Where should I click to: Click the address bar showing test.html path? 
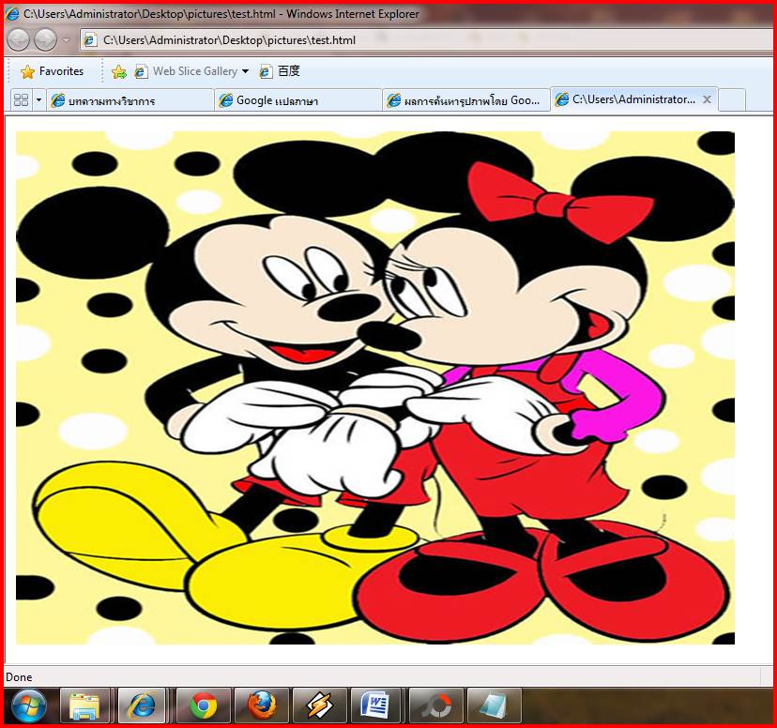point(426,40)
